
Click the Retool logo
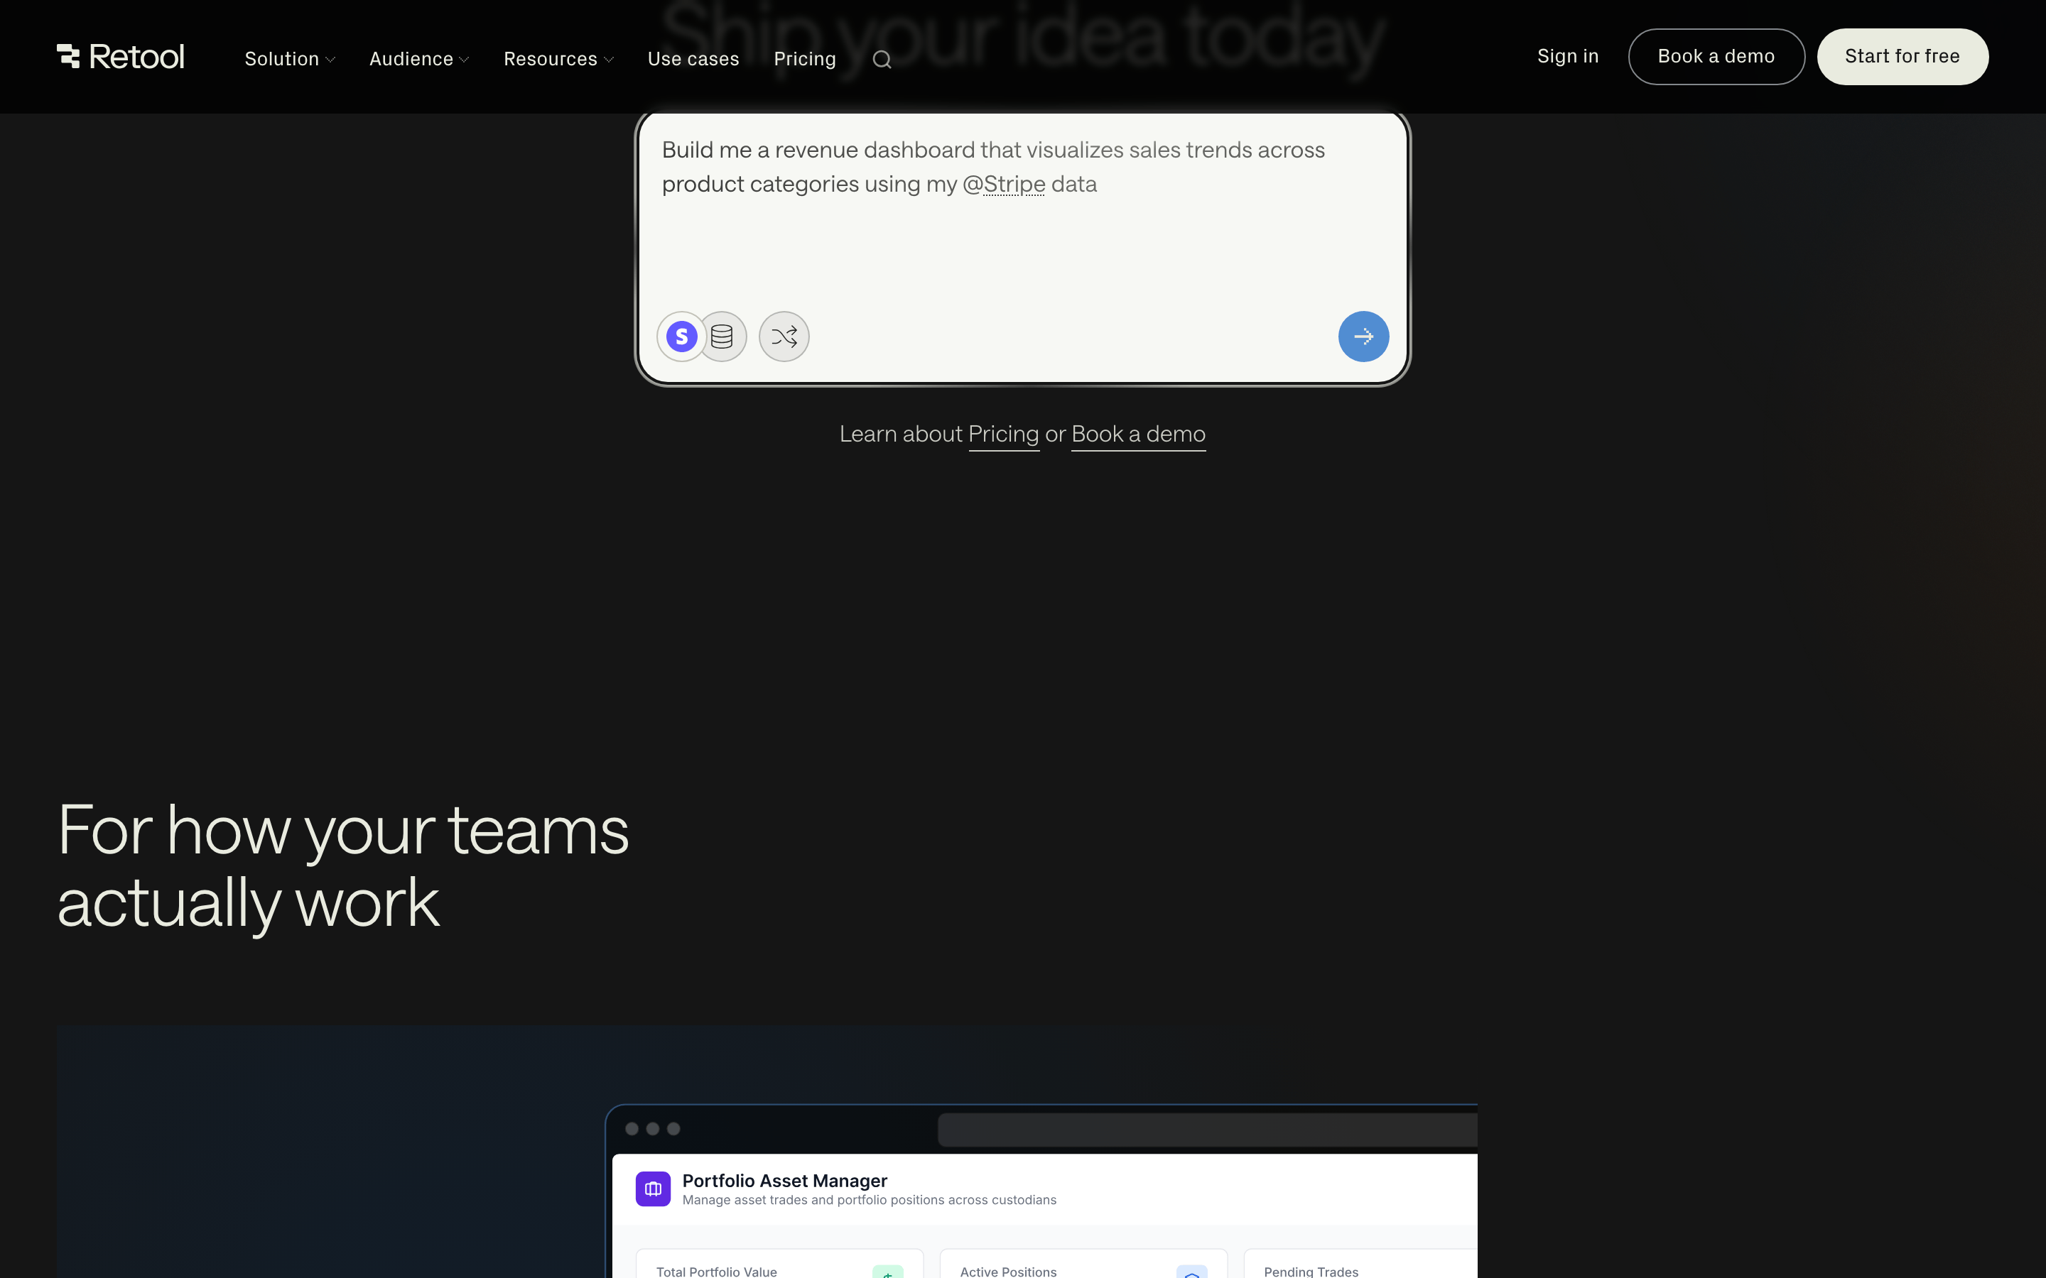pos(120,57)
